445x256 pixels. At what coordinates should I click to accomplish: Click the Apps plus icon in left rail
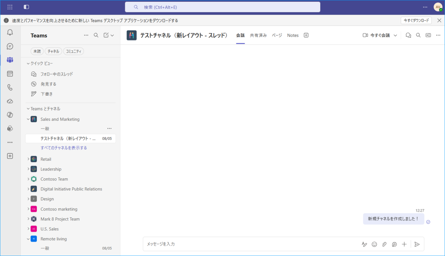(10, 156)
